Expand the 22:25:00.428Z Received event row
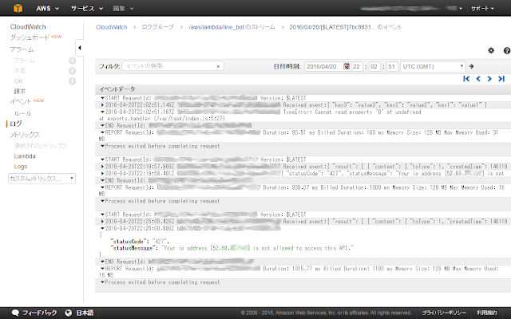 click(x=102, y=222)
